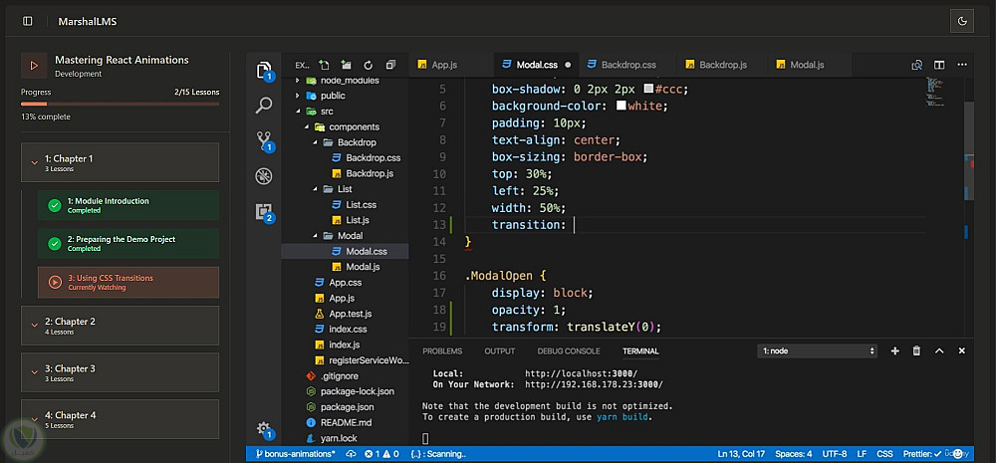Viewport: 996px width, 463px height.
Task: Open the Search magnifier in the activity bar
Action: click(x=264, y=105)
